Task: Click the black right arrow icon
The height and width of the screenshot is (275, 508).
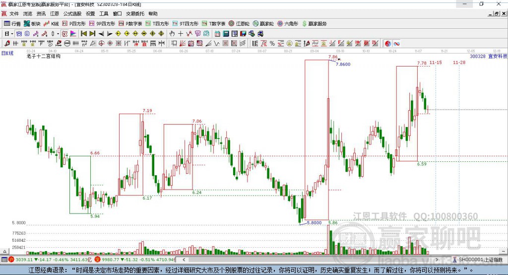Action: (x=110, y=34)
